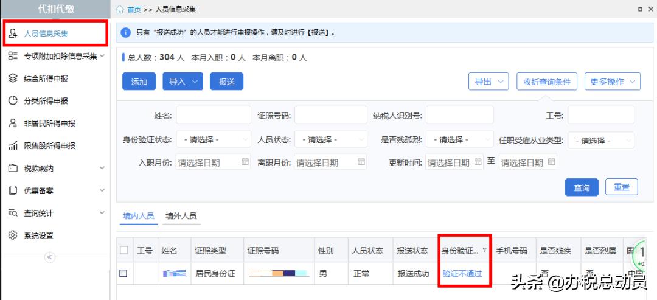
Task: Open the 导入 dropdown button
Action: (x=182, y=82)
